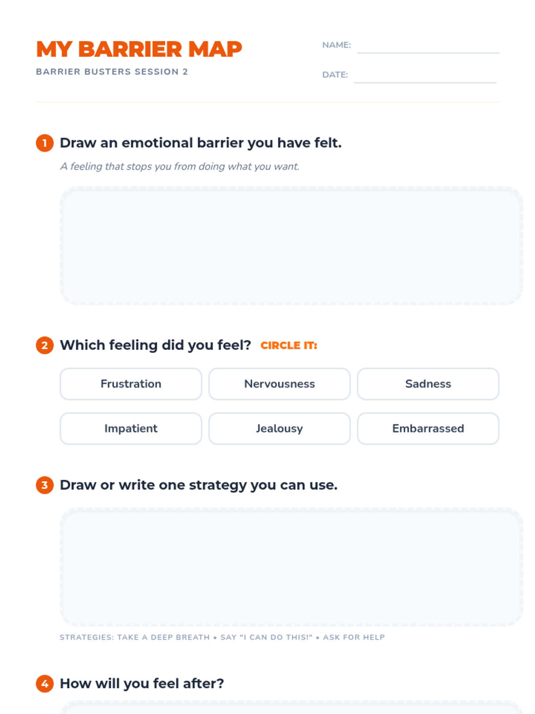Click the italic hint under question one

[x=180, y=166]
